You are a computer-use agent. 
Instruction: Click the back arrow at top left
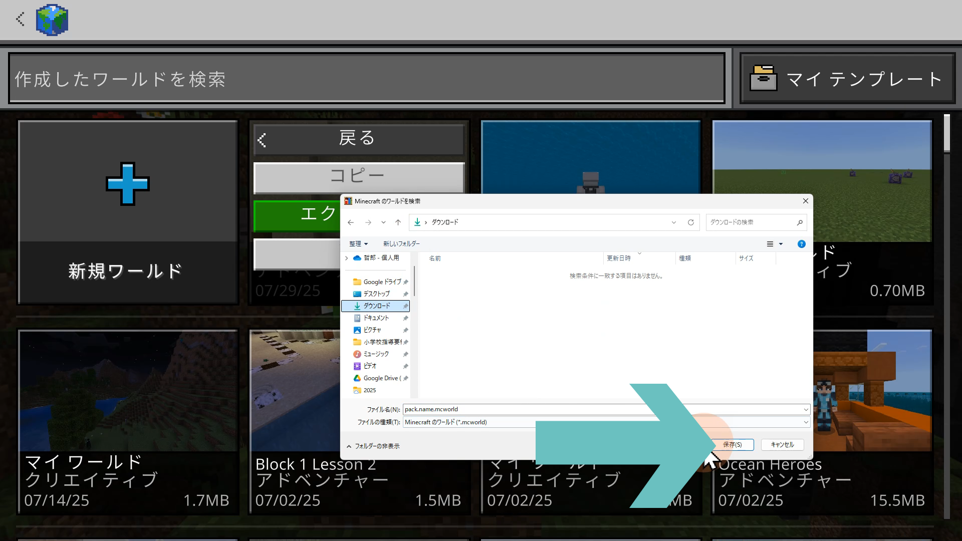[20, 20]
